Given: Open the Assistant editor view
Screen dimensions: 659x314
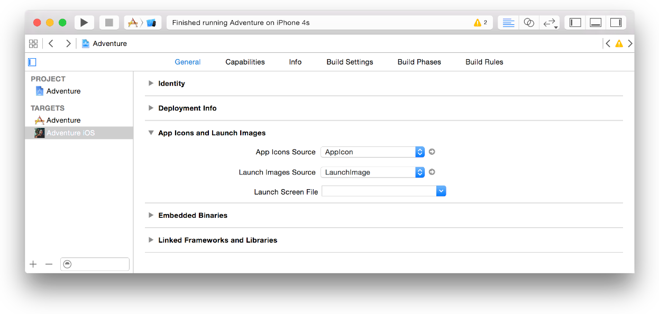Looking at the screenshot, I should [x=528, y=23].
